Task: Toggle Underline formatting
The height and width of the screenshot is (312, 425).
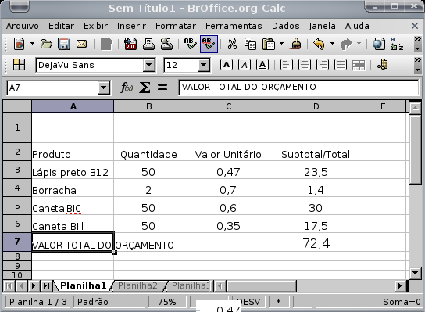Action: point(262,65)
